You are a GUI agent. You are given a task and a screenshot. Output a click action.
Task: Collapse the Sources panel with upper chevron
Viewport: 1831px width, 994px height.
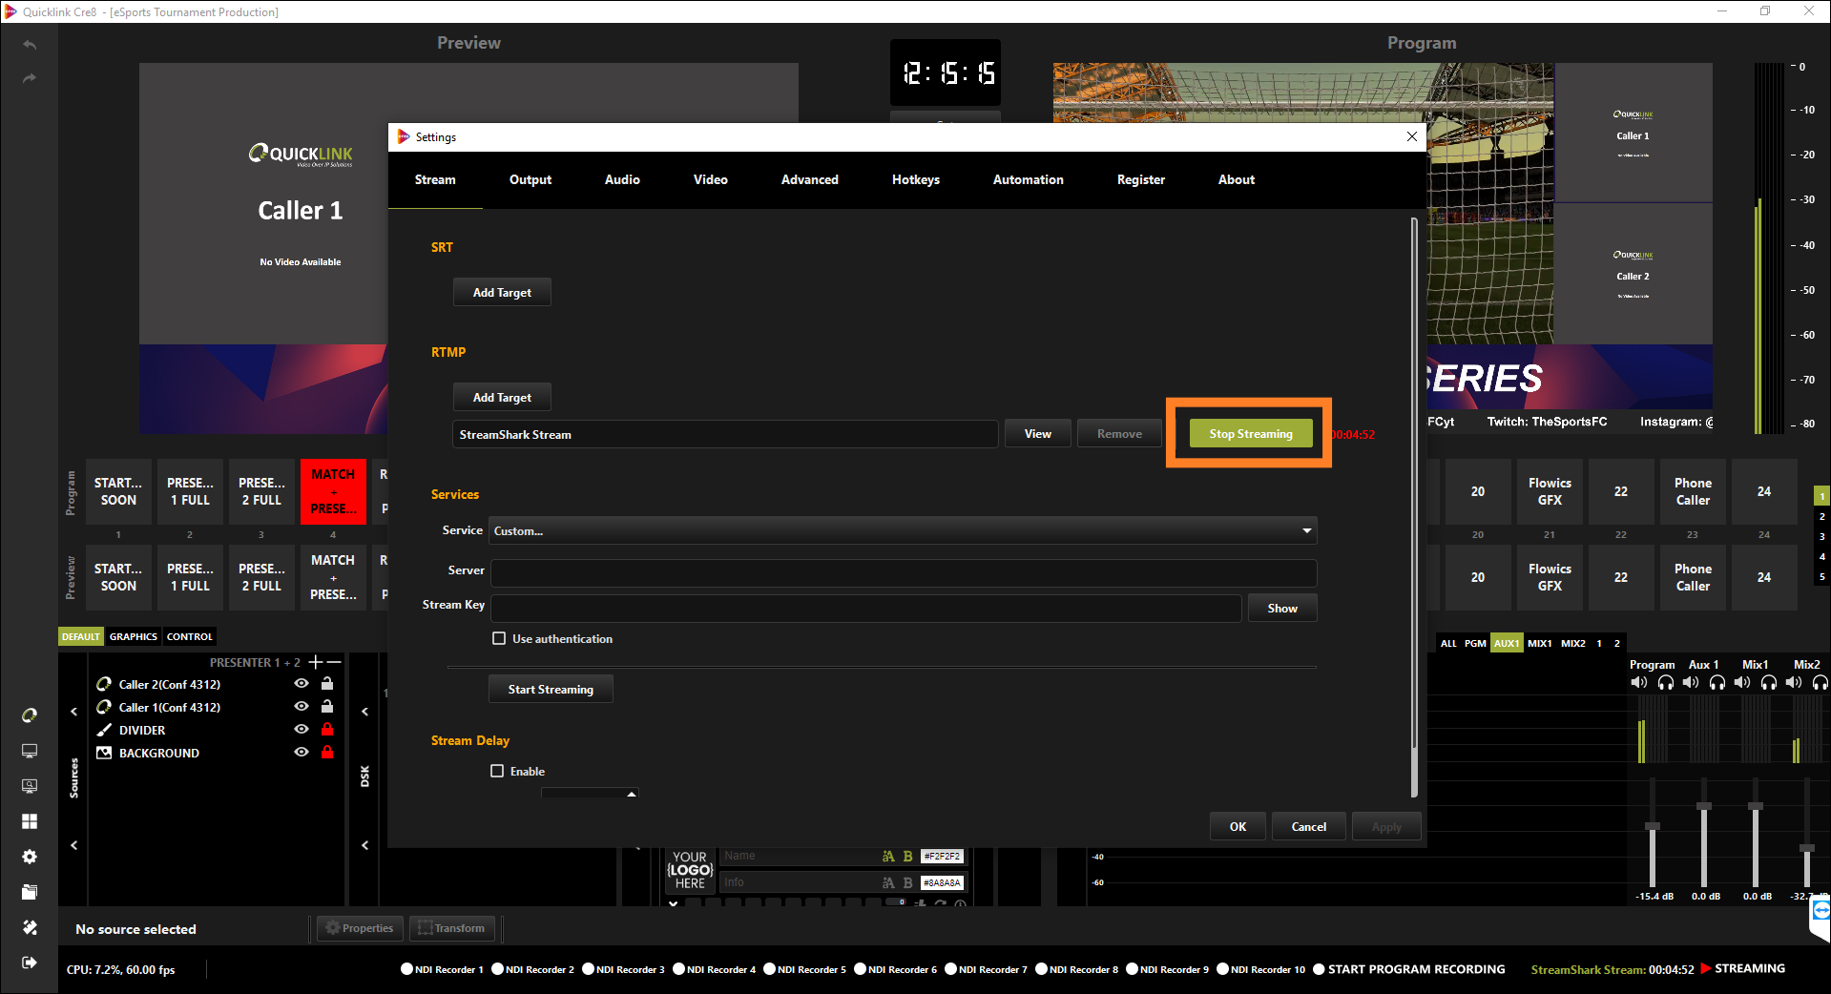coord(74,712)
